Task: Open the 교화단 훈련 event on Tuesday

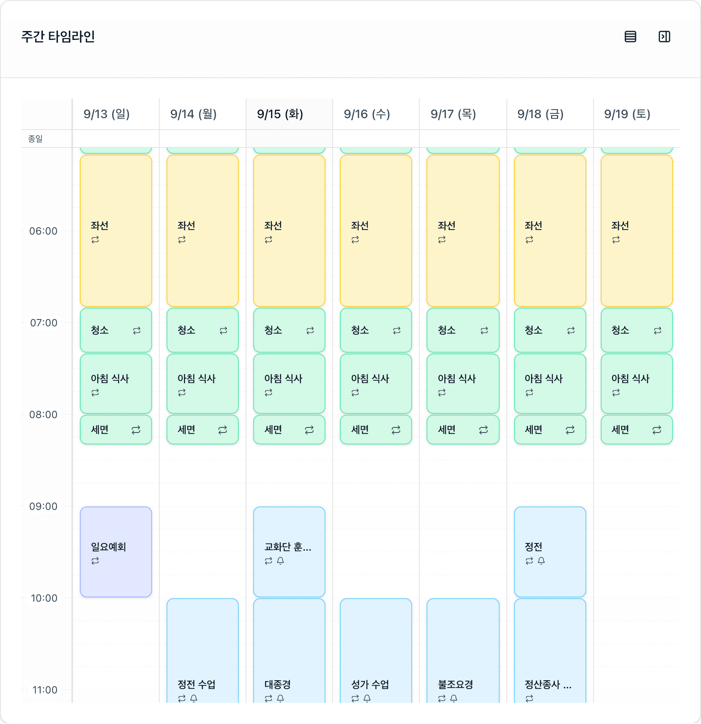Action: tap(289, 552)
